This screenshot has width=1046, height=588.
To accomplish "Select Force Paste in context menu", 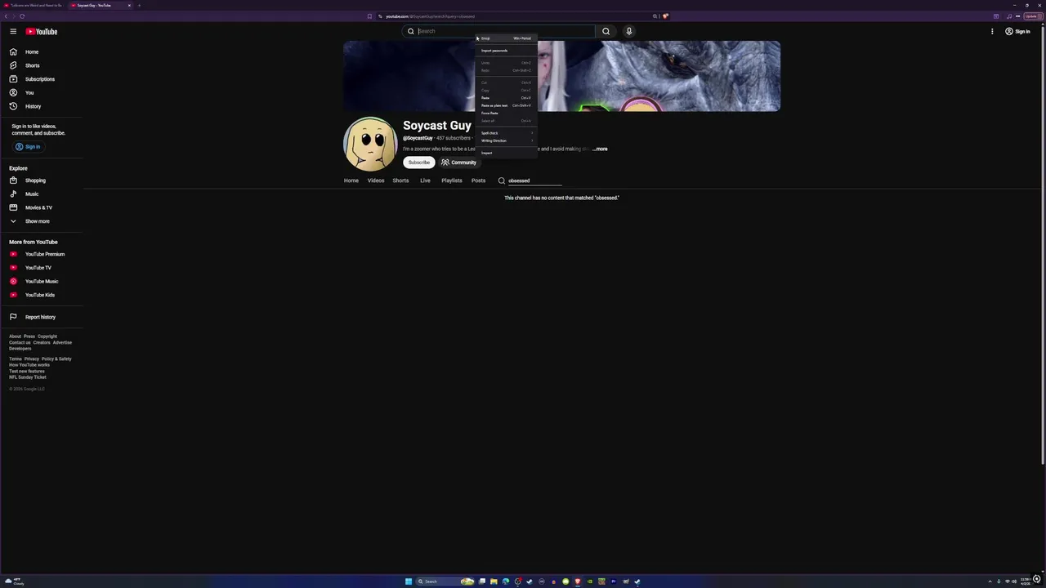I will tap(506, 113).
